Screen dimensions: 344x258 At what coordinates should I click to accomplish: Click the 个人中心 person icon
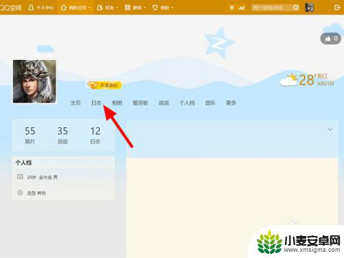[x=31, y=8]
